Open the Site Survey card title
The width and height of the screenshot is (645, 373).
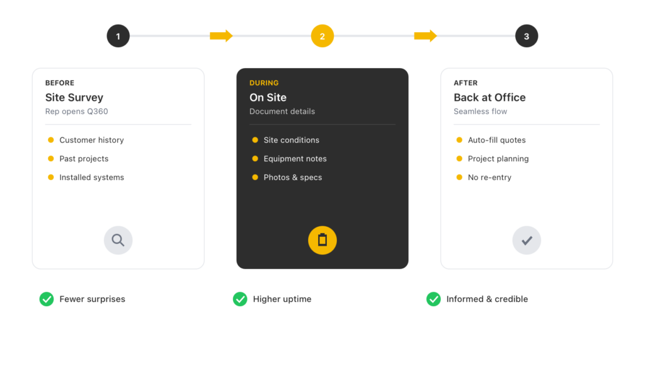pos(74,98)
